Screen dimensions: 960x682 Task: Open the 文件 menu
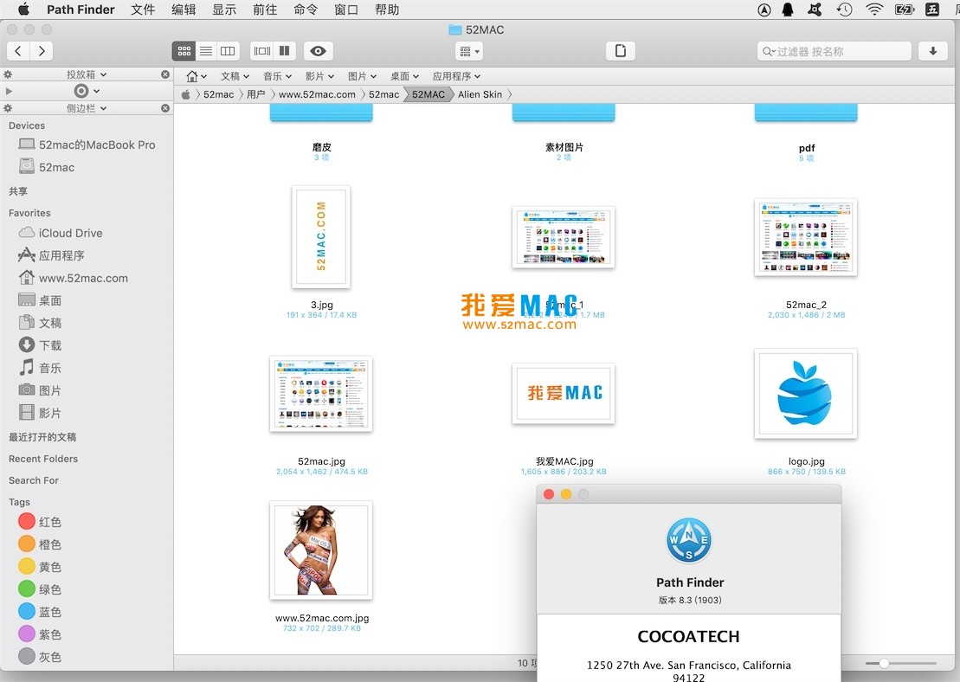pyautogui.click(x=143, y=10)
